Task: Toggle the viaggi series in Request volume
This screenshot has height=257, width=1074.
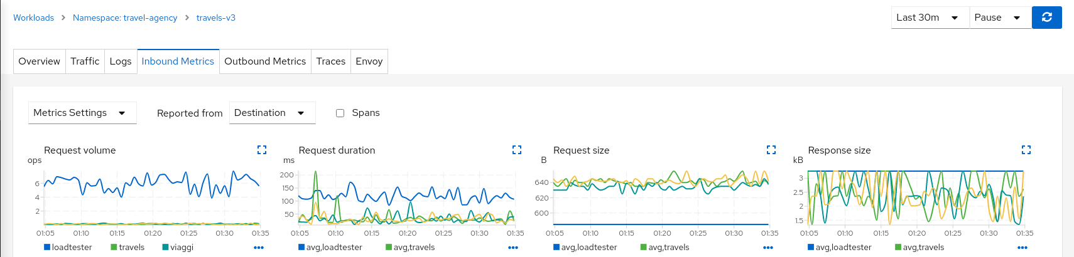Action: coord(178,248)
